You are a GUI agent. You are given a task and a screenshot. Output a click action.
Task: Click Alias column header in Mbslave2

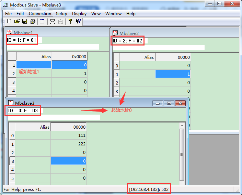click(x=137, y=57)
